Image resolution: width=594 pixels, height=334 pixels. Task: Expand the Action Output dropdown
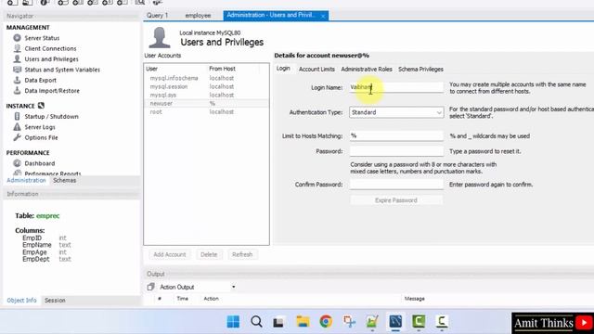tap(233, 287)
